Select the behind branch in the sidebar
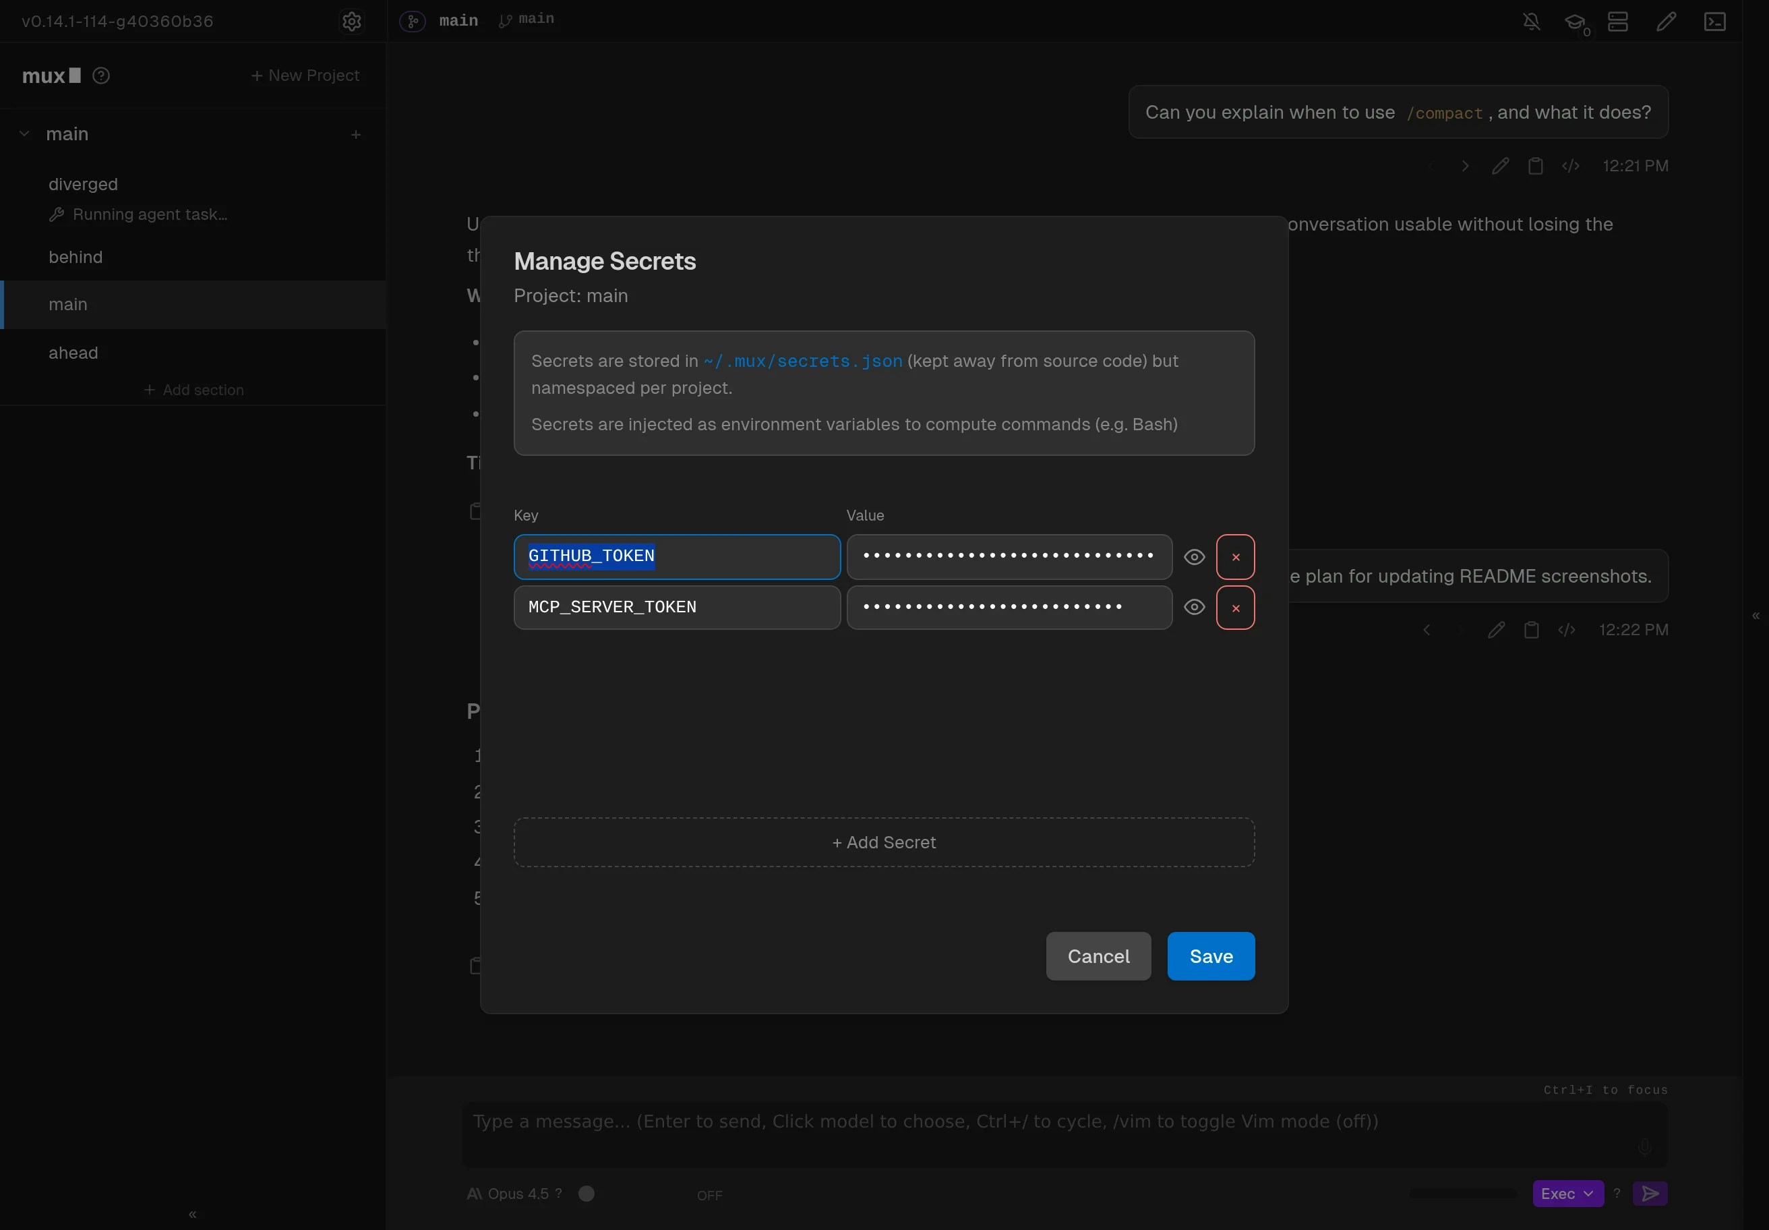Image resolution: width=1769 pixels, height=1230 pixels. [75, 257]
